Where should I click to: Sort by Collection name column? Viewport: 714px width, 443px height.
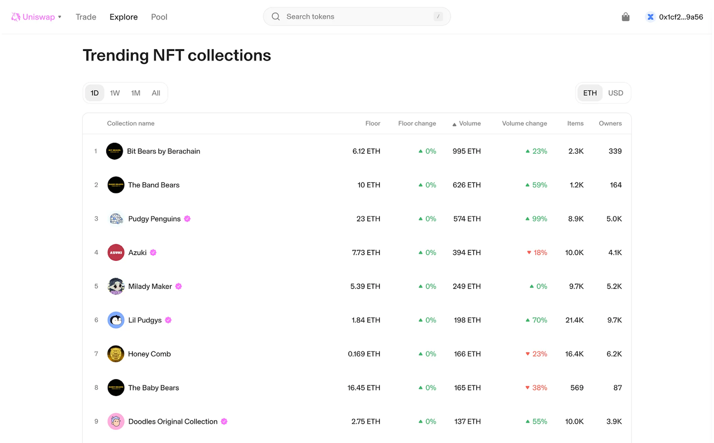point(131,123)
